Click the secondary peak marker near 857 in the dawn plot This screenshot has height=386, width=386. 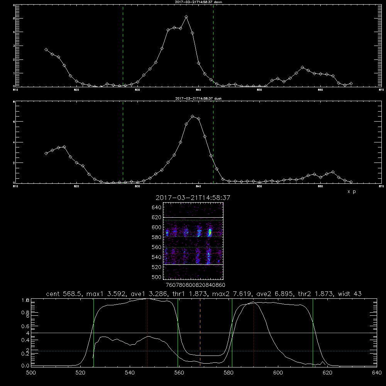303,67
